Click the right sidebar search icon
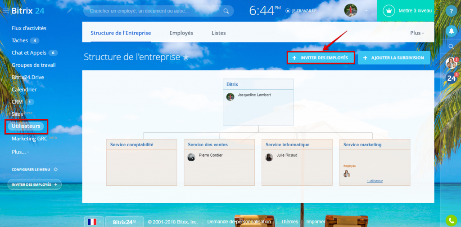 [451, 46]
